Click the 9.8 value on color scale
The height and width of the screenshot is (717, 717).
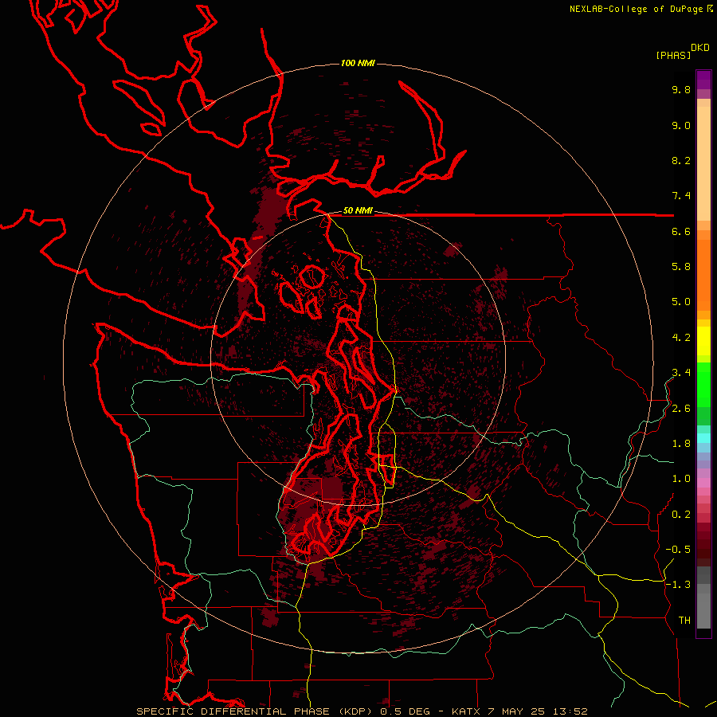681,89
